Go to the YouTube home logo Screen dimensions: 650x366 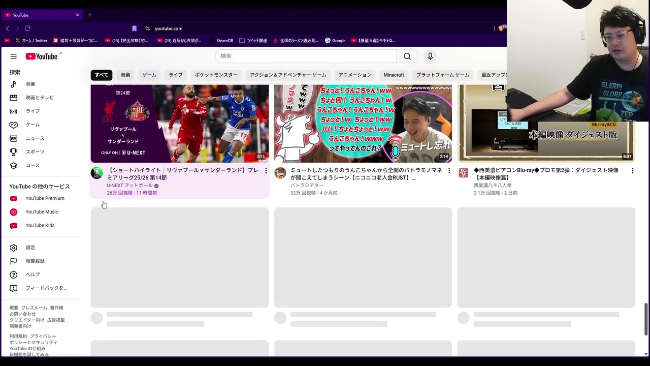42,56
